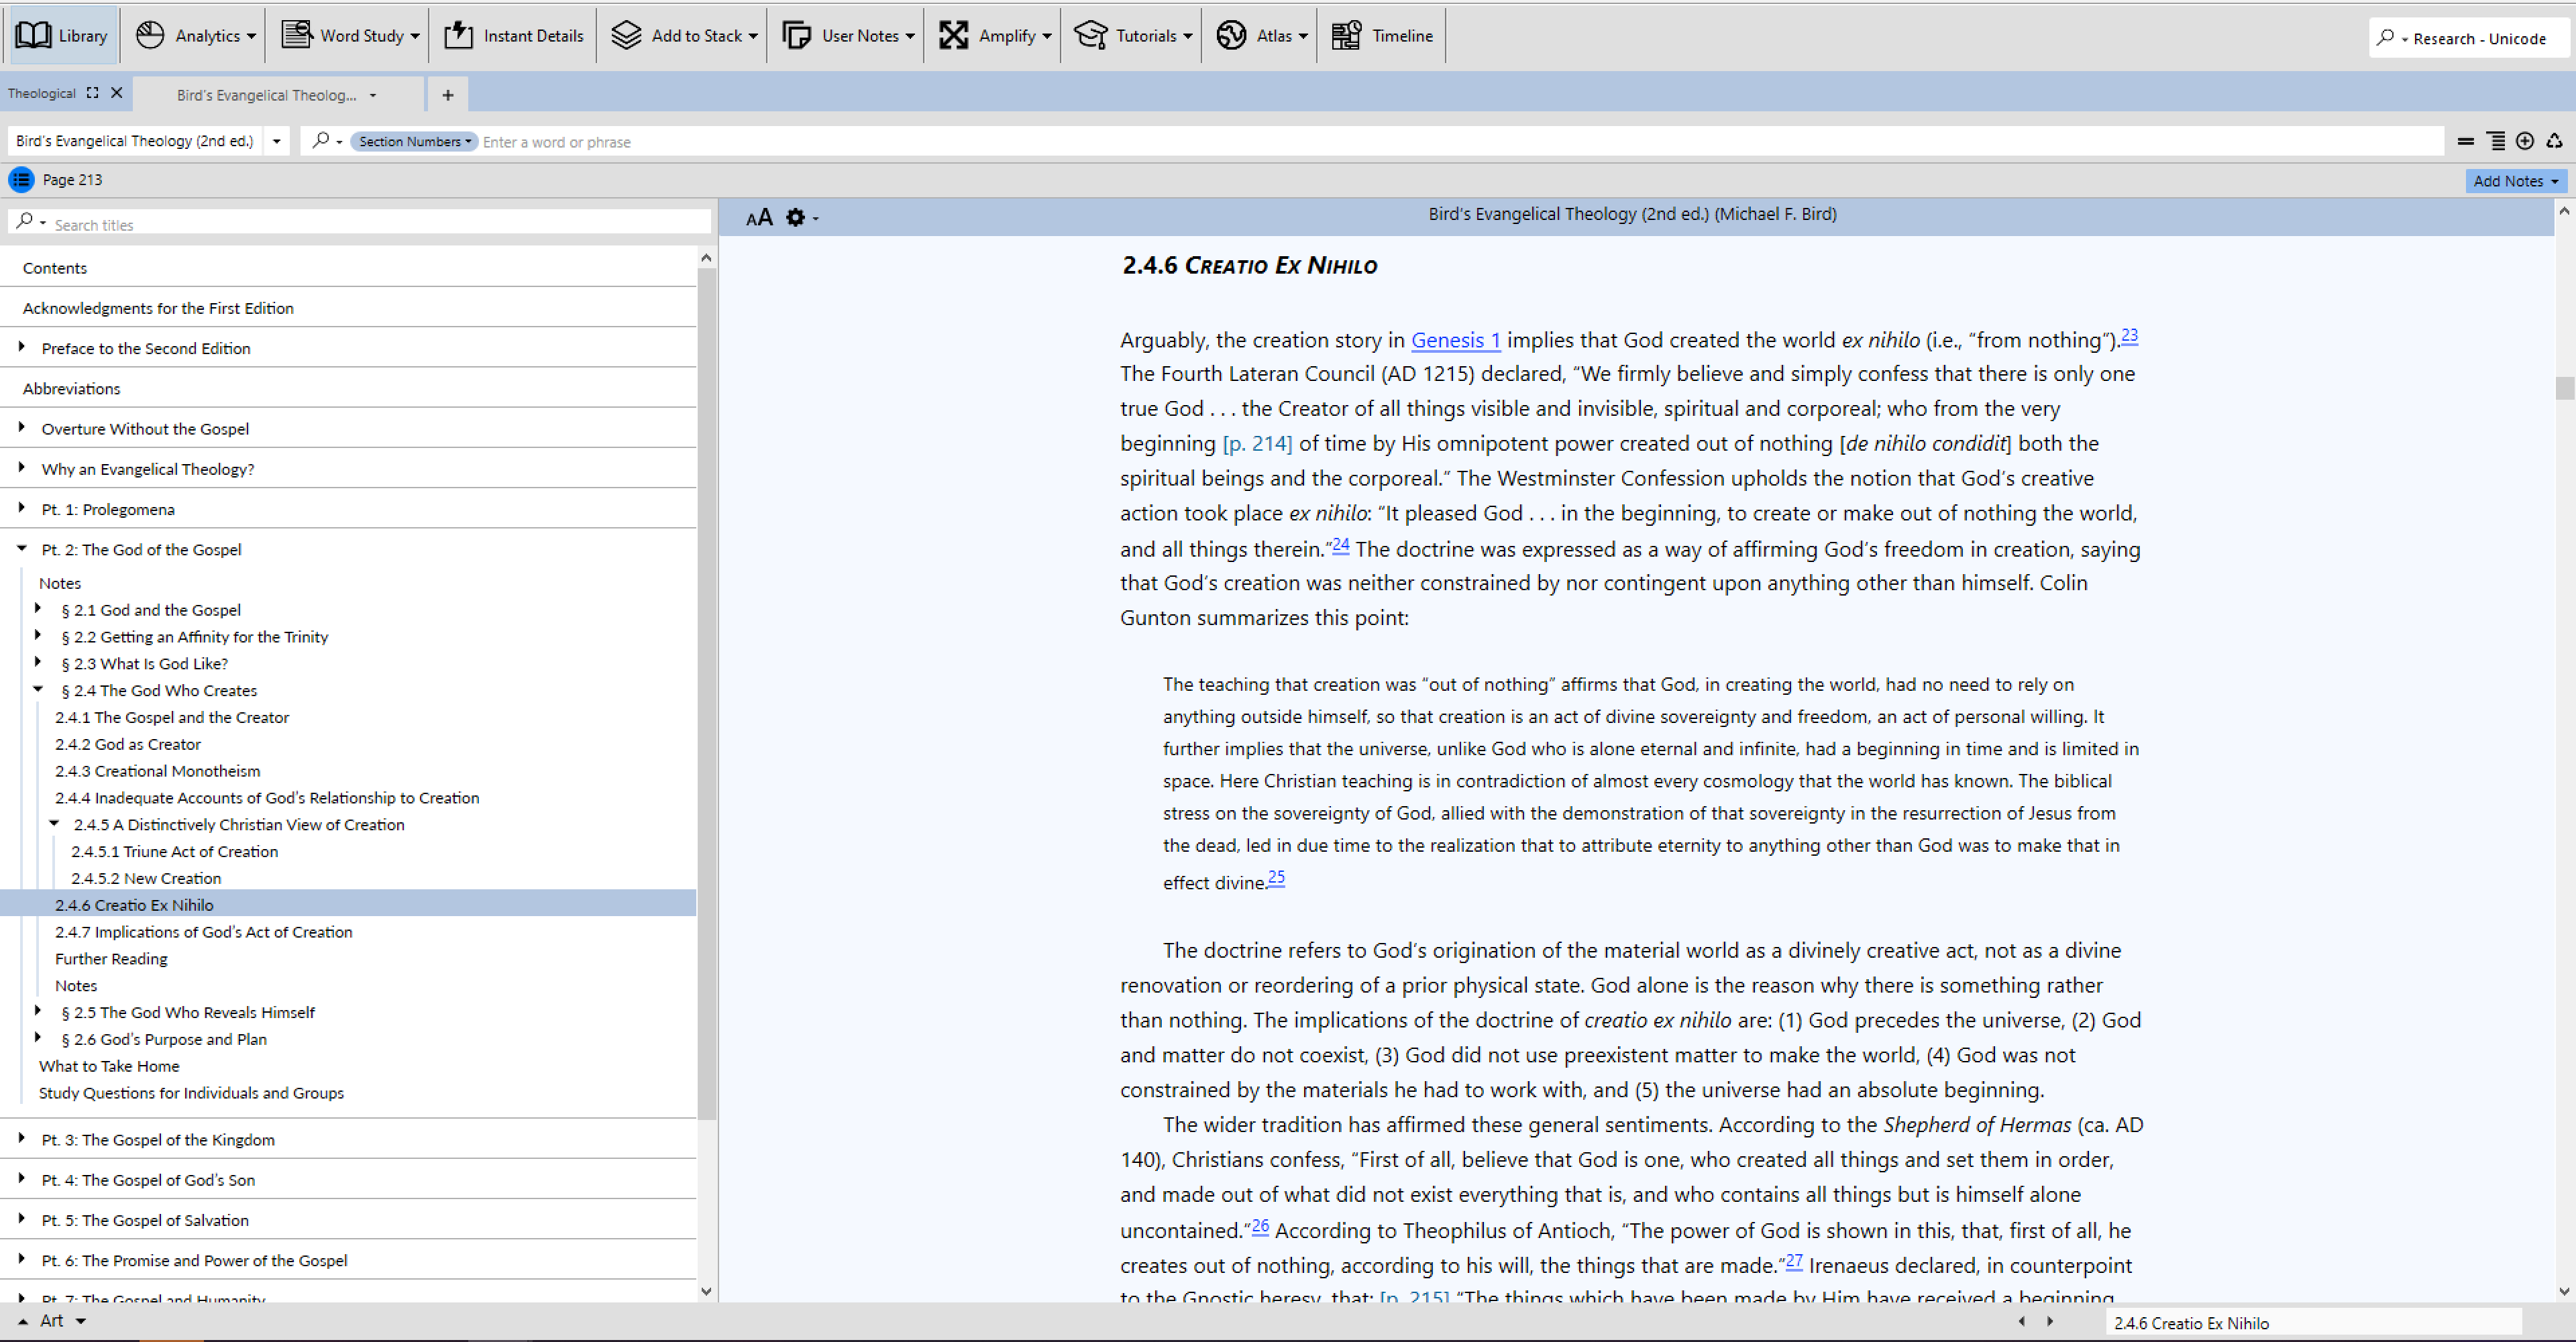Expand § 2.1 God and the Gospel
The width and height of the screenshot is (2576, 1342).
tap(38, 608)
